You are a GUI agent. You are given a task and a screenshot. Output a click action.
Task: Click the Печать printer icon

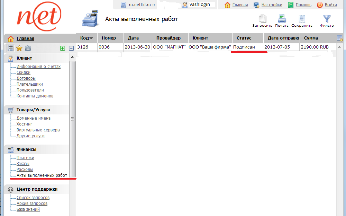point(282,19)
